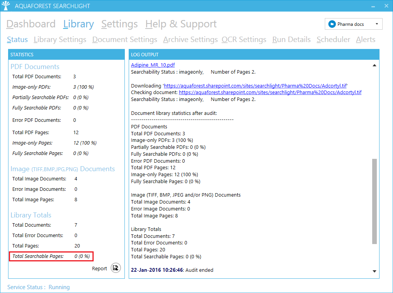
Task: Minimize the Aquaforest Searchlight window
Action: (x=373, y=6)
